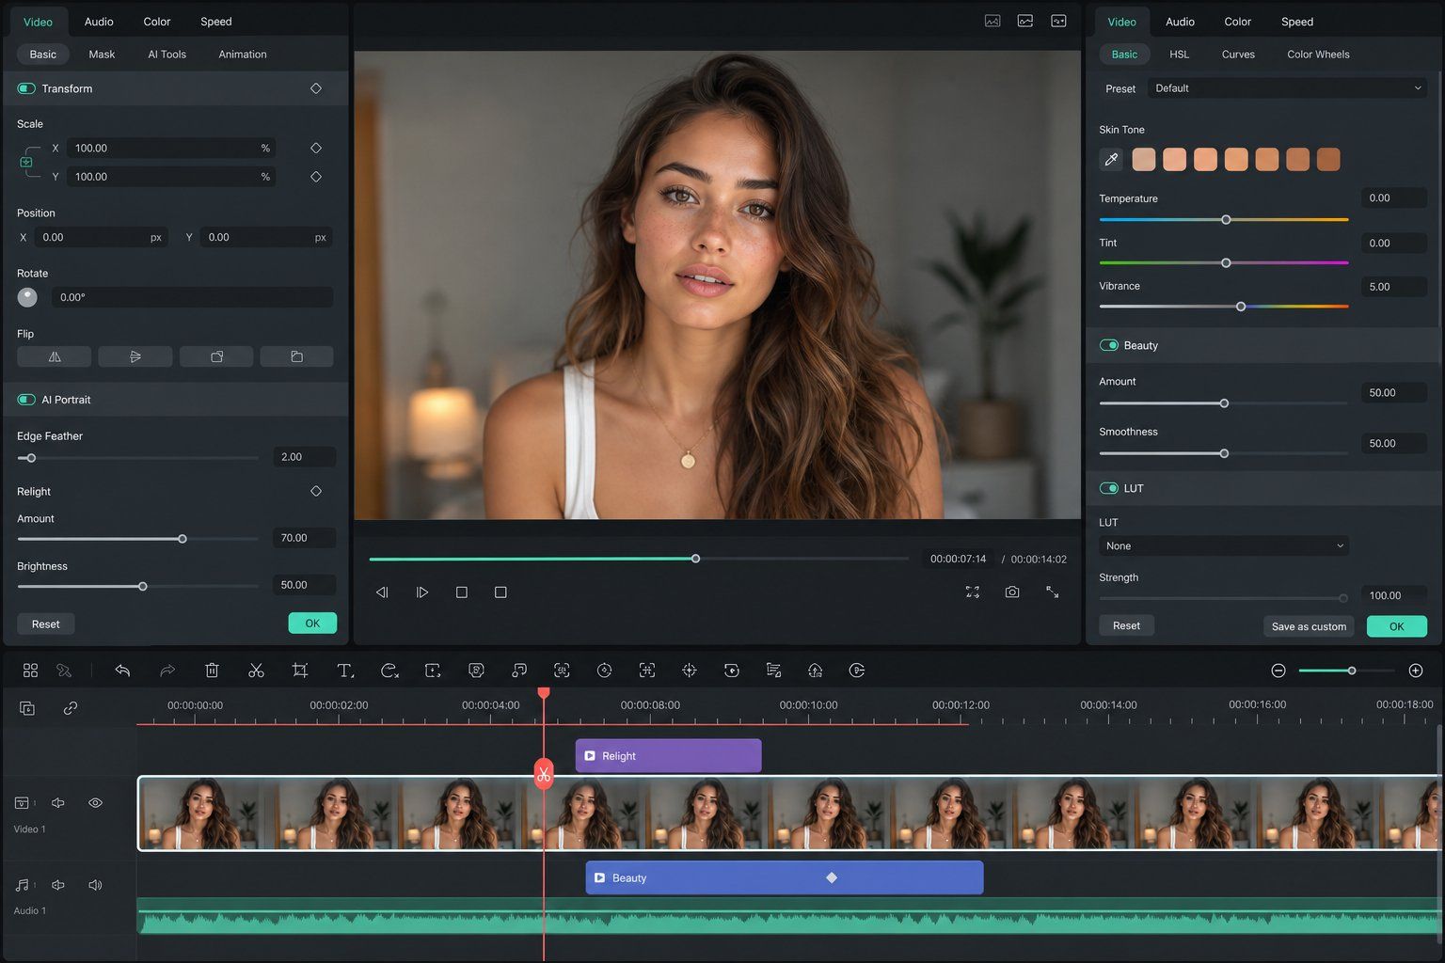The width and height of the screenshot is (1445, 963).
Task: Click the undo arrow in timeline toolbar
Action: pos(122,671)
